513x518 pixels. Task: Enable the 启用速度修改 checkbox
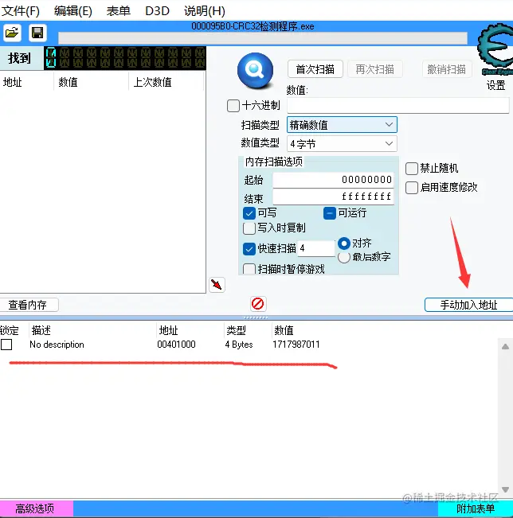coord(412,188)
